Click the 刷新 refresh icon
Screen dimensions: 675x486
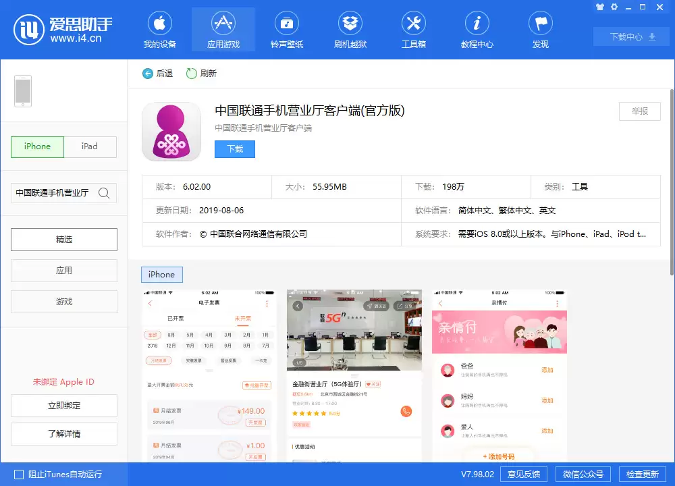191,74
